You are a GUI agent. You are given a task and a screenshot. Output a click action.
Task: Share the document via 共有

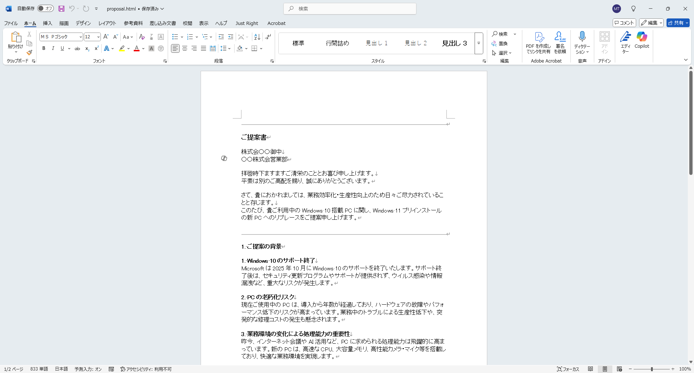tap(677, 22)
